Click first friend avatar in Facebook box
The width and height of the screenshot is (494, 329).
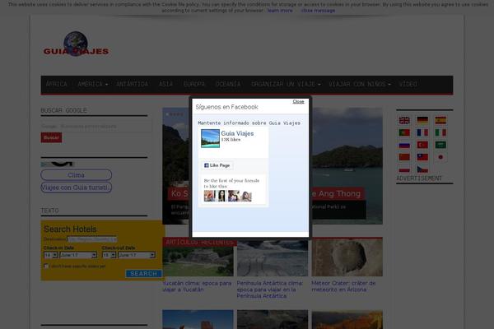coord(209,196)
